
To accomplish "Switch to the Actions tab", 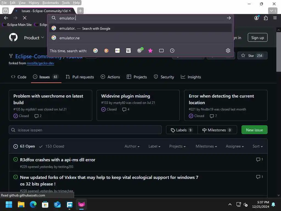I will 110,77.
